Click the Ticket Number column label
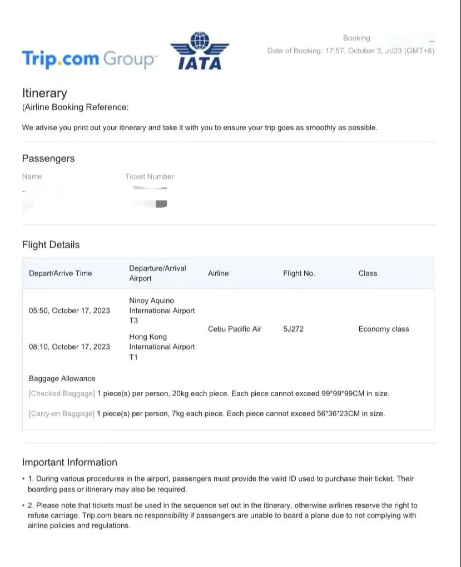Viewport: 461px width, 567px height. tap(150, 176)
